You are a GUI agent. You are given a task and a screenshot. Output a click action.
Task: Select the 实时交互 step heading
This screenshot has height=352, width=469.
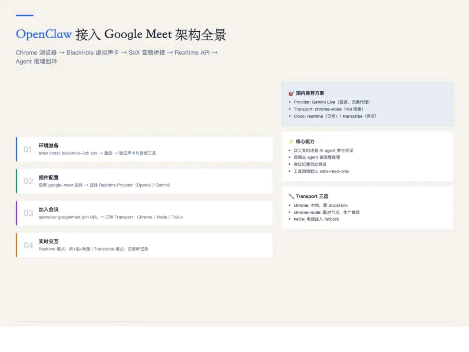point(49,242)
